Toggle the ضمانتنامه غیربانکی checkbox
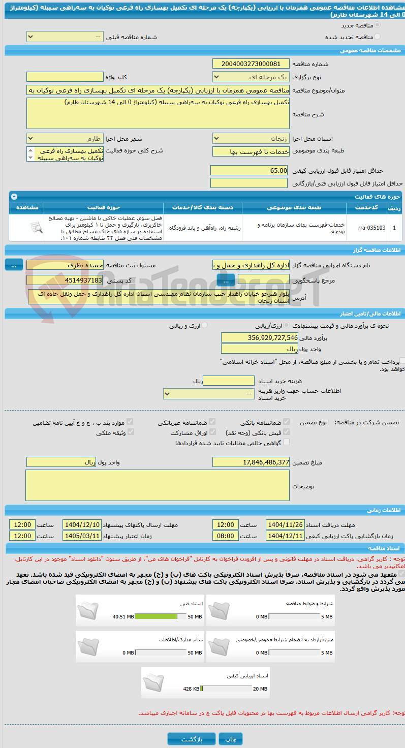The height and width of the screenshot is (748, 405). [212, 422]
